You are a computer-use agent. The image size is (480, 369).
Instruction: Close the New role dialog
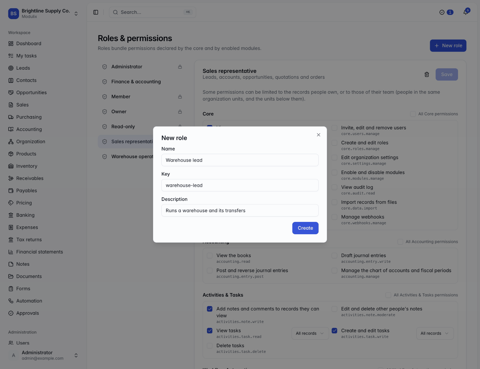click(x=318, y=135)
